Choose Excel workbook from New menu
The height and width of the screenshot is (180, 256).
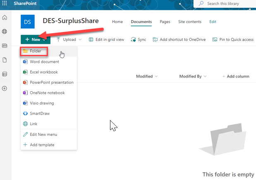click(x=49, y=72)
